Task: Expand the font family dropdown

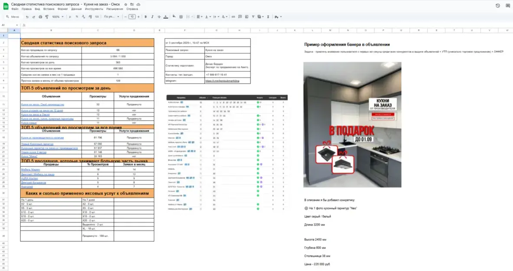Action: coord(112,17)
